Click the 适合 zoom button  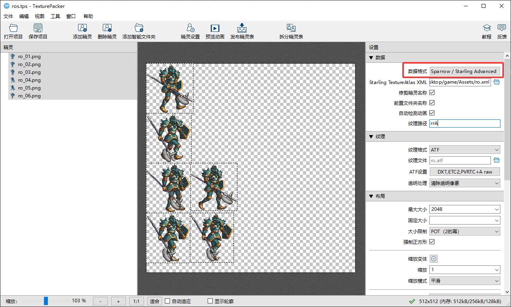pyautogui.click(x=155, y=301)
